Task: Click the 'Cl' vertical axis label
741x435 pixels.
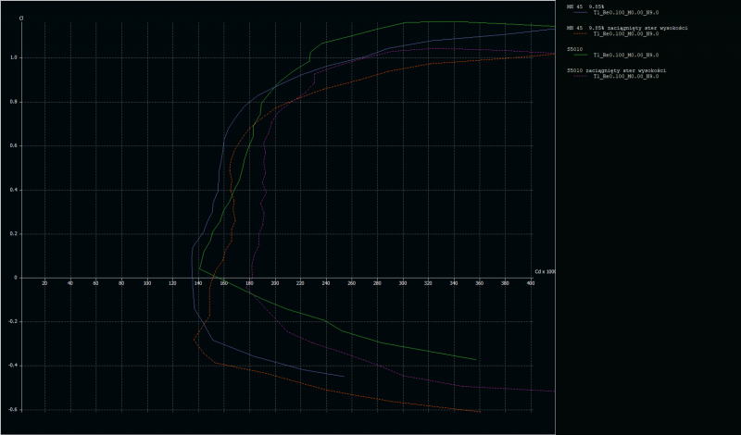Action: 19,18
